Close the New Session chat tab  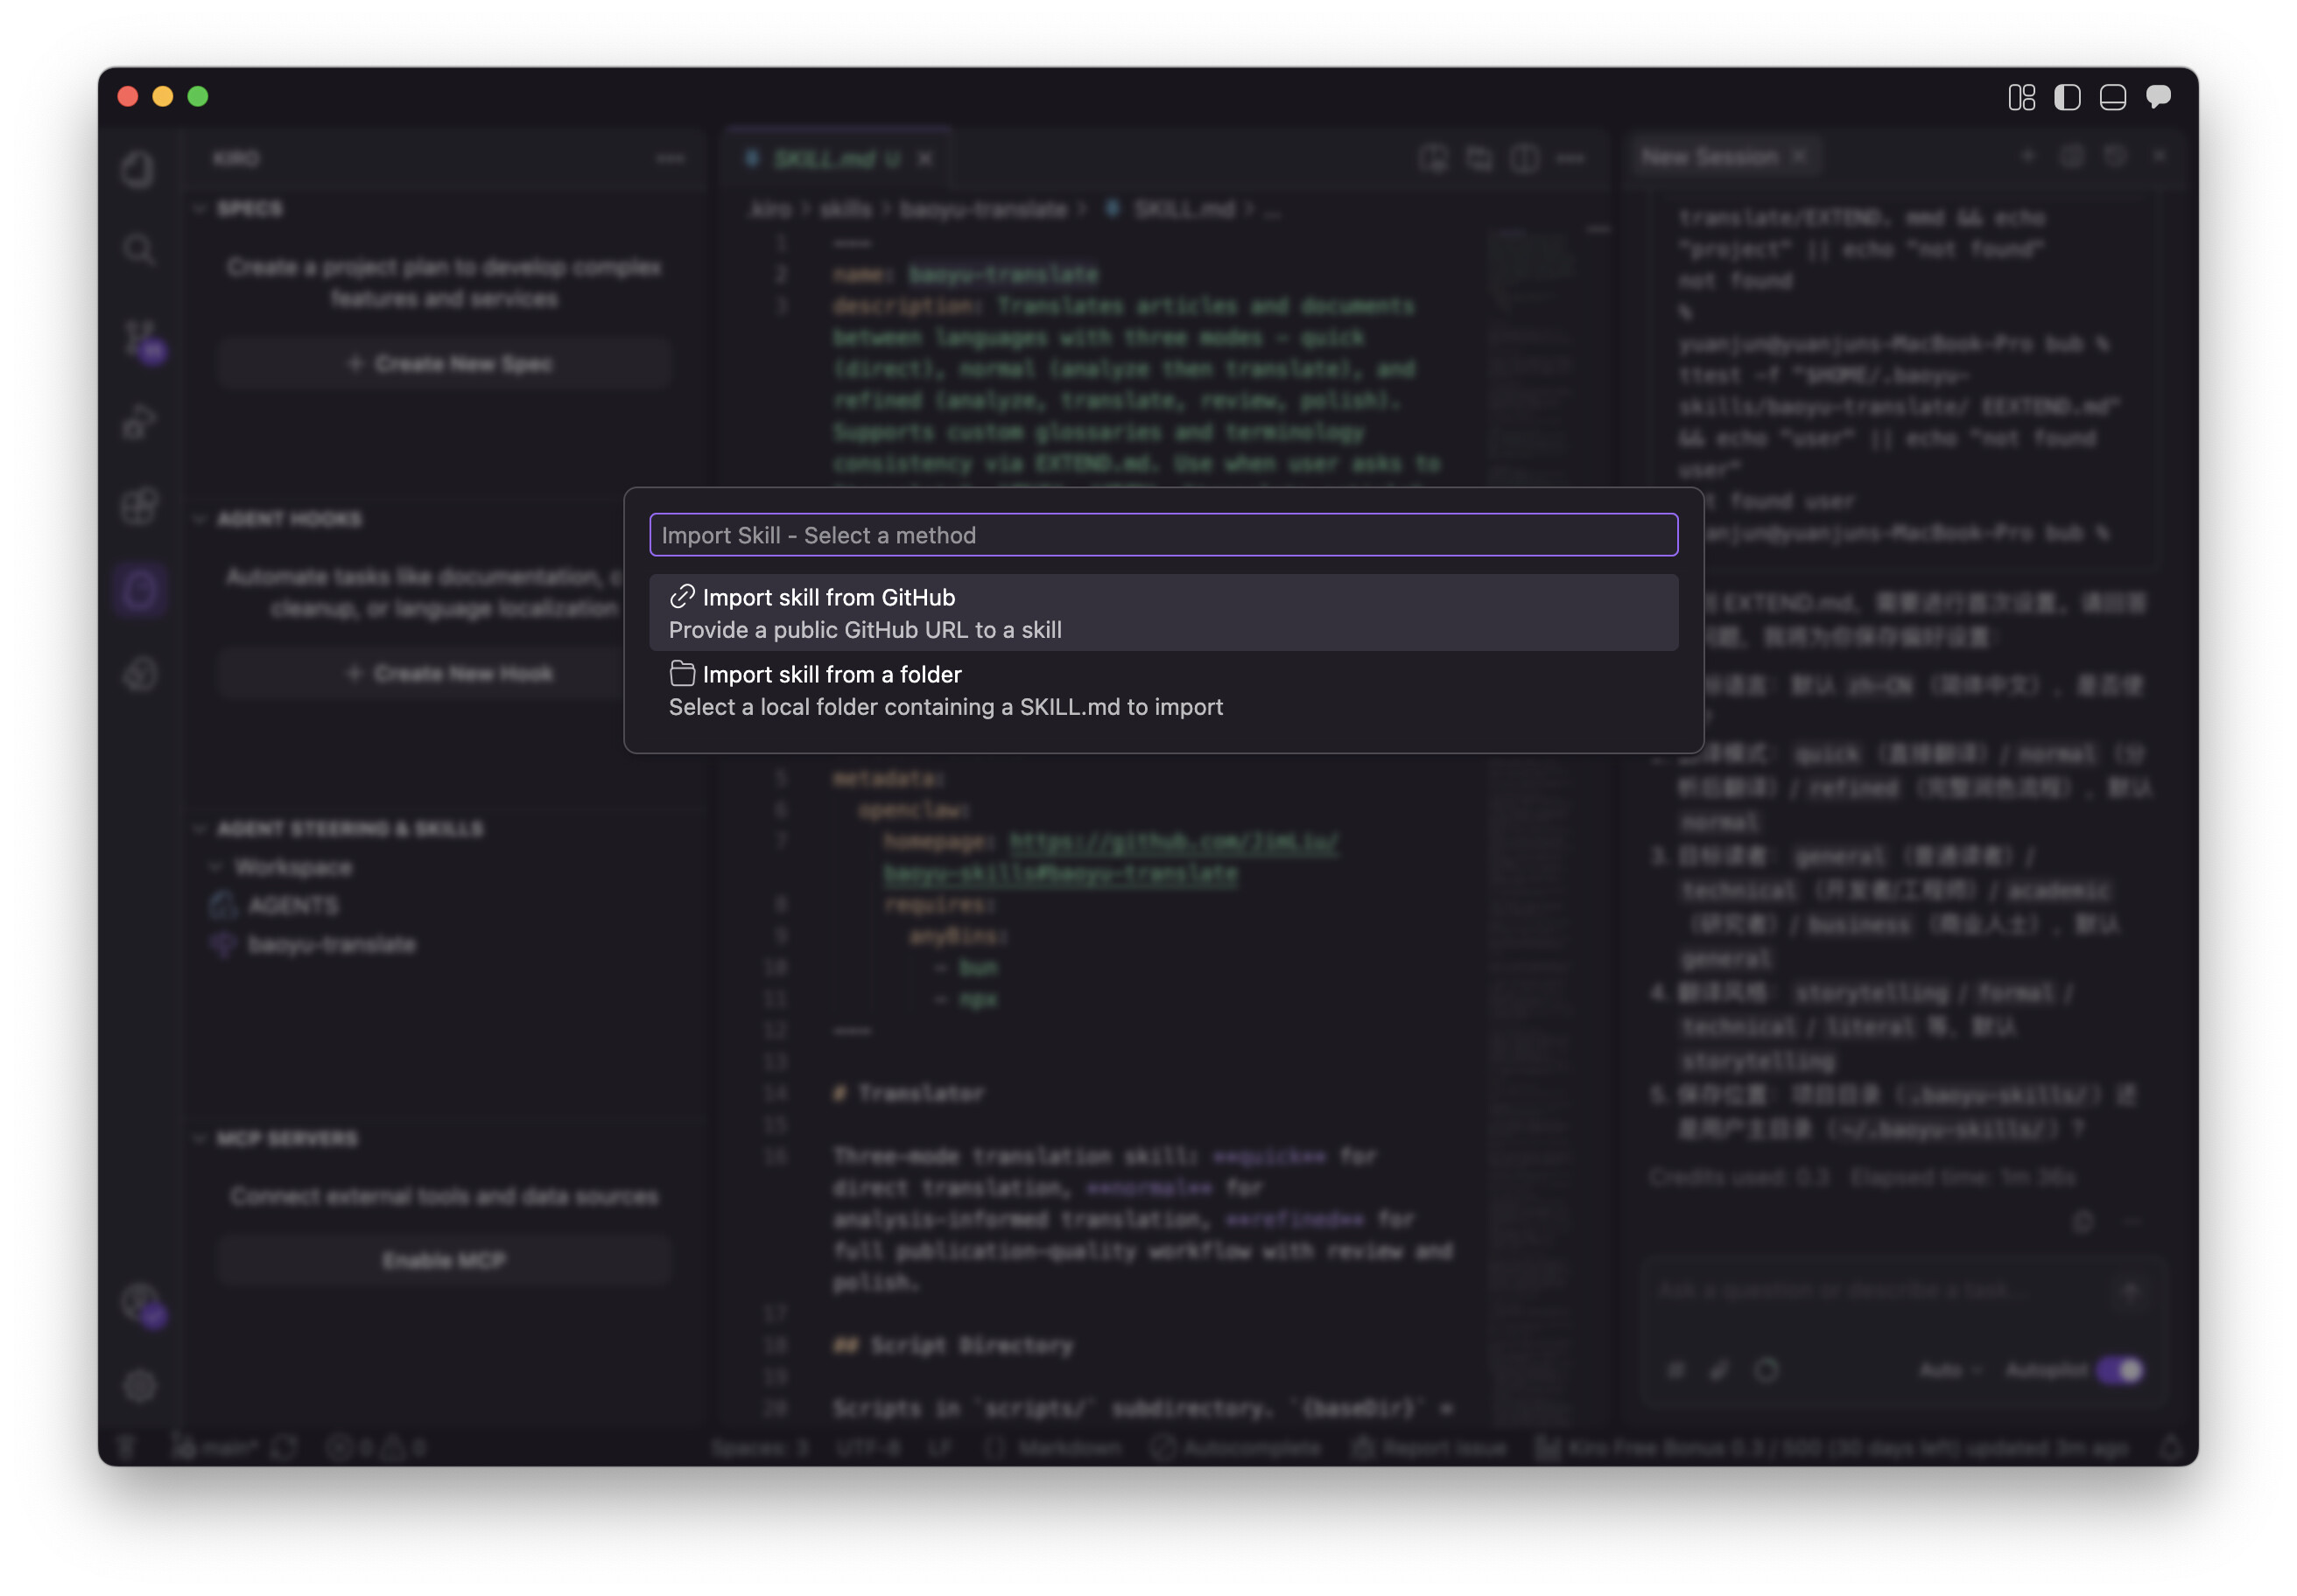(1799, 157)
